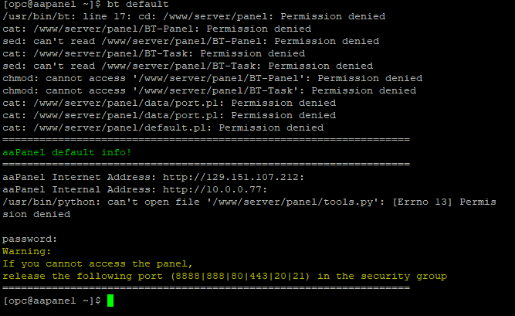This screenshot has height=316, width=515.
Task: Click the green terminal cursor block
Action: pos(110,301)
